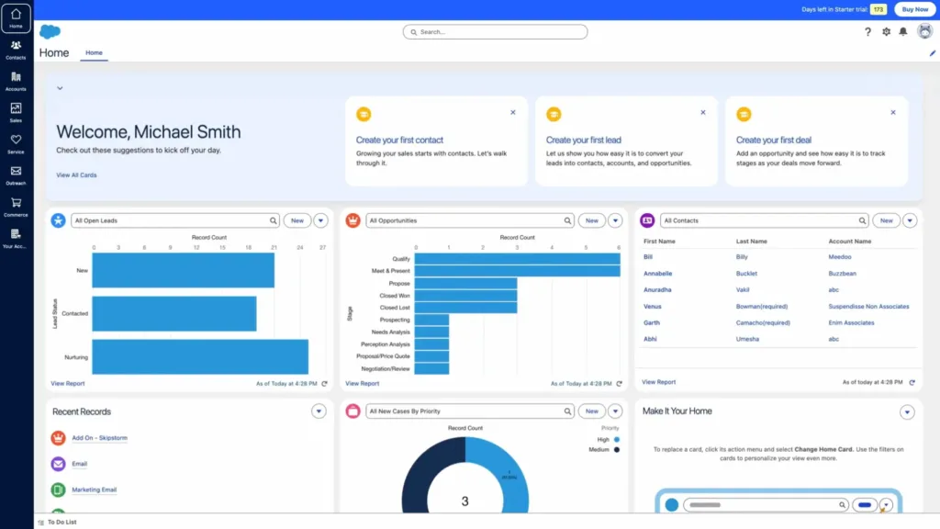Open Contacts in the left sidebar
Viewport: 940px width, 529px height.
click(x=16, y=49)
